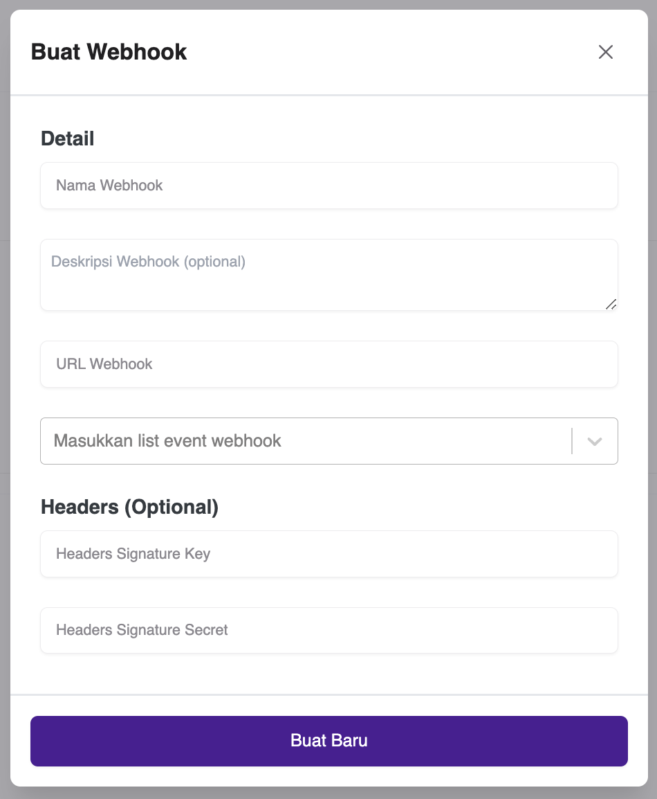
Task: Click the Buat Baru submit button
Action: coord(328,741)
